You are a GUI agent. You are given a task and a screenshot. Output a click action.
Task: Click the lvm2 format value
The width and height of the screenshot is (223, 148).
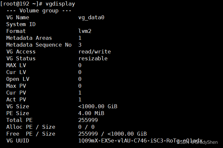coord(85,31)
